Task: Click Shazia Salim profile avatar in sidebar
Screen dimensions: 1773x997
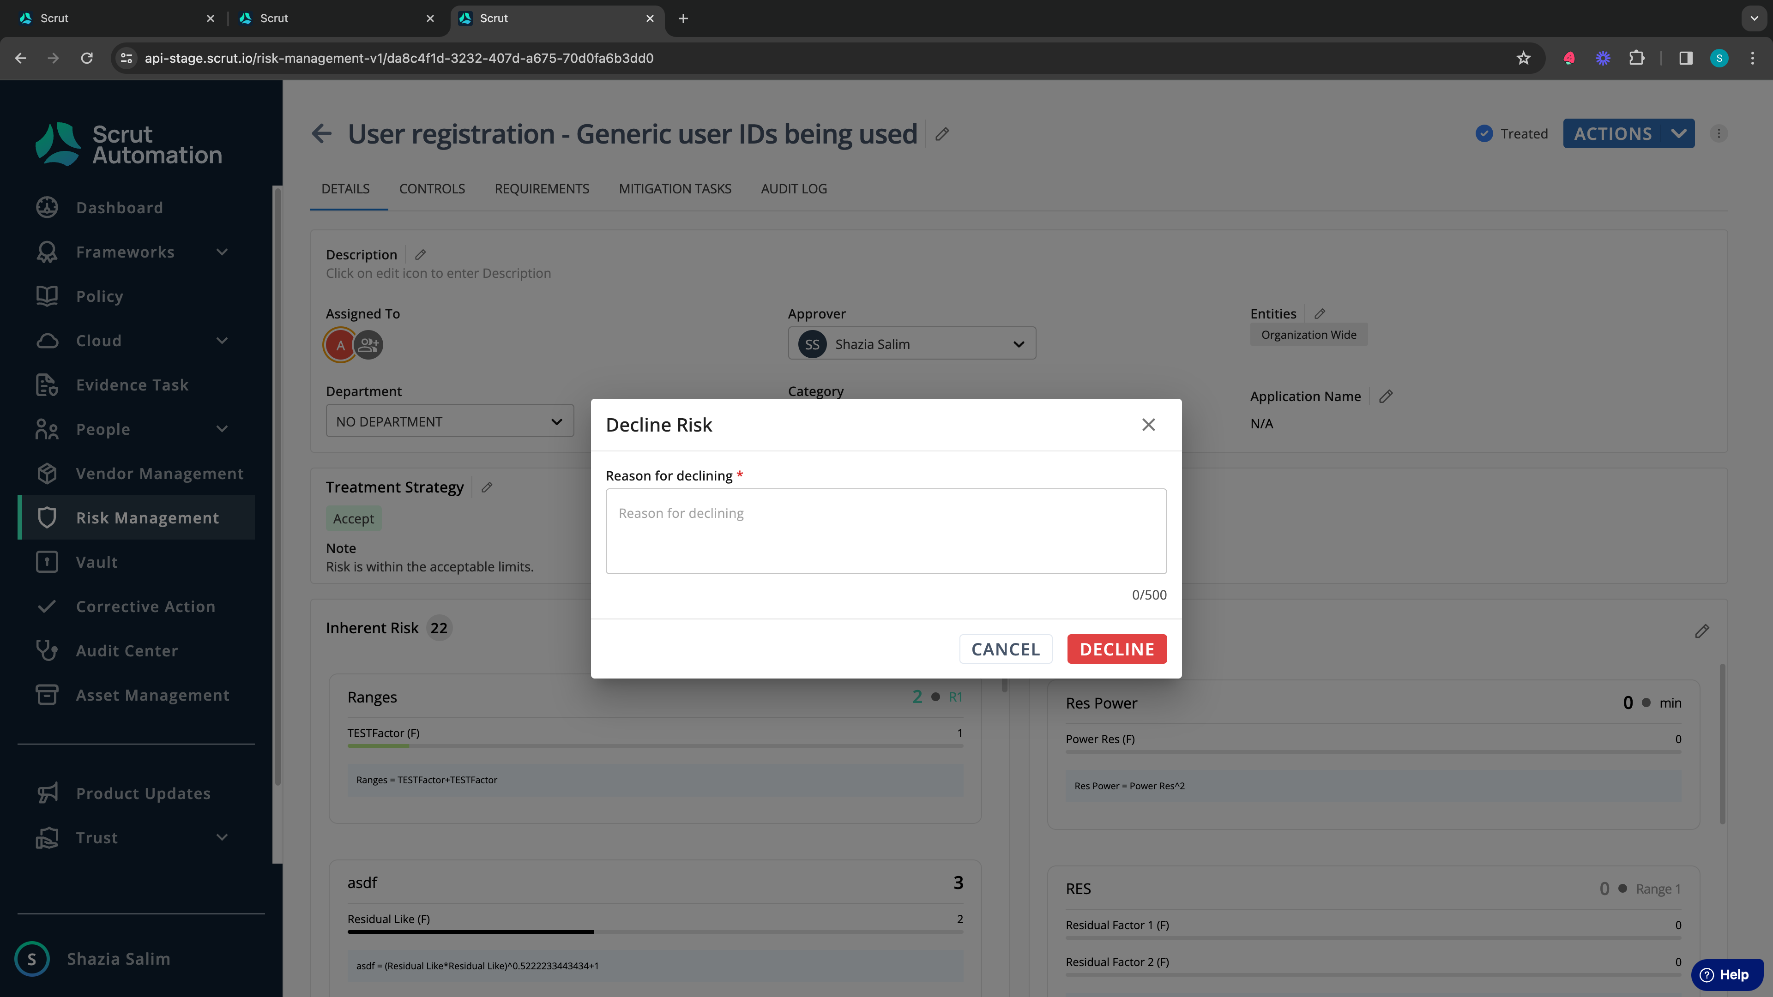Action: pyautogui.click(x=32, y=959)
